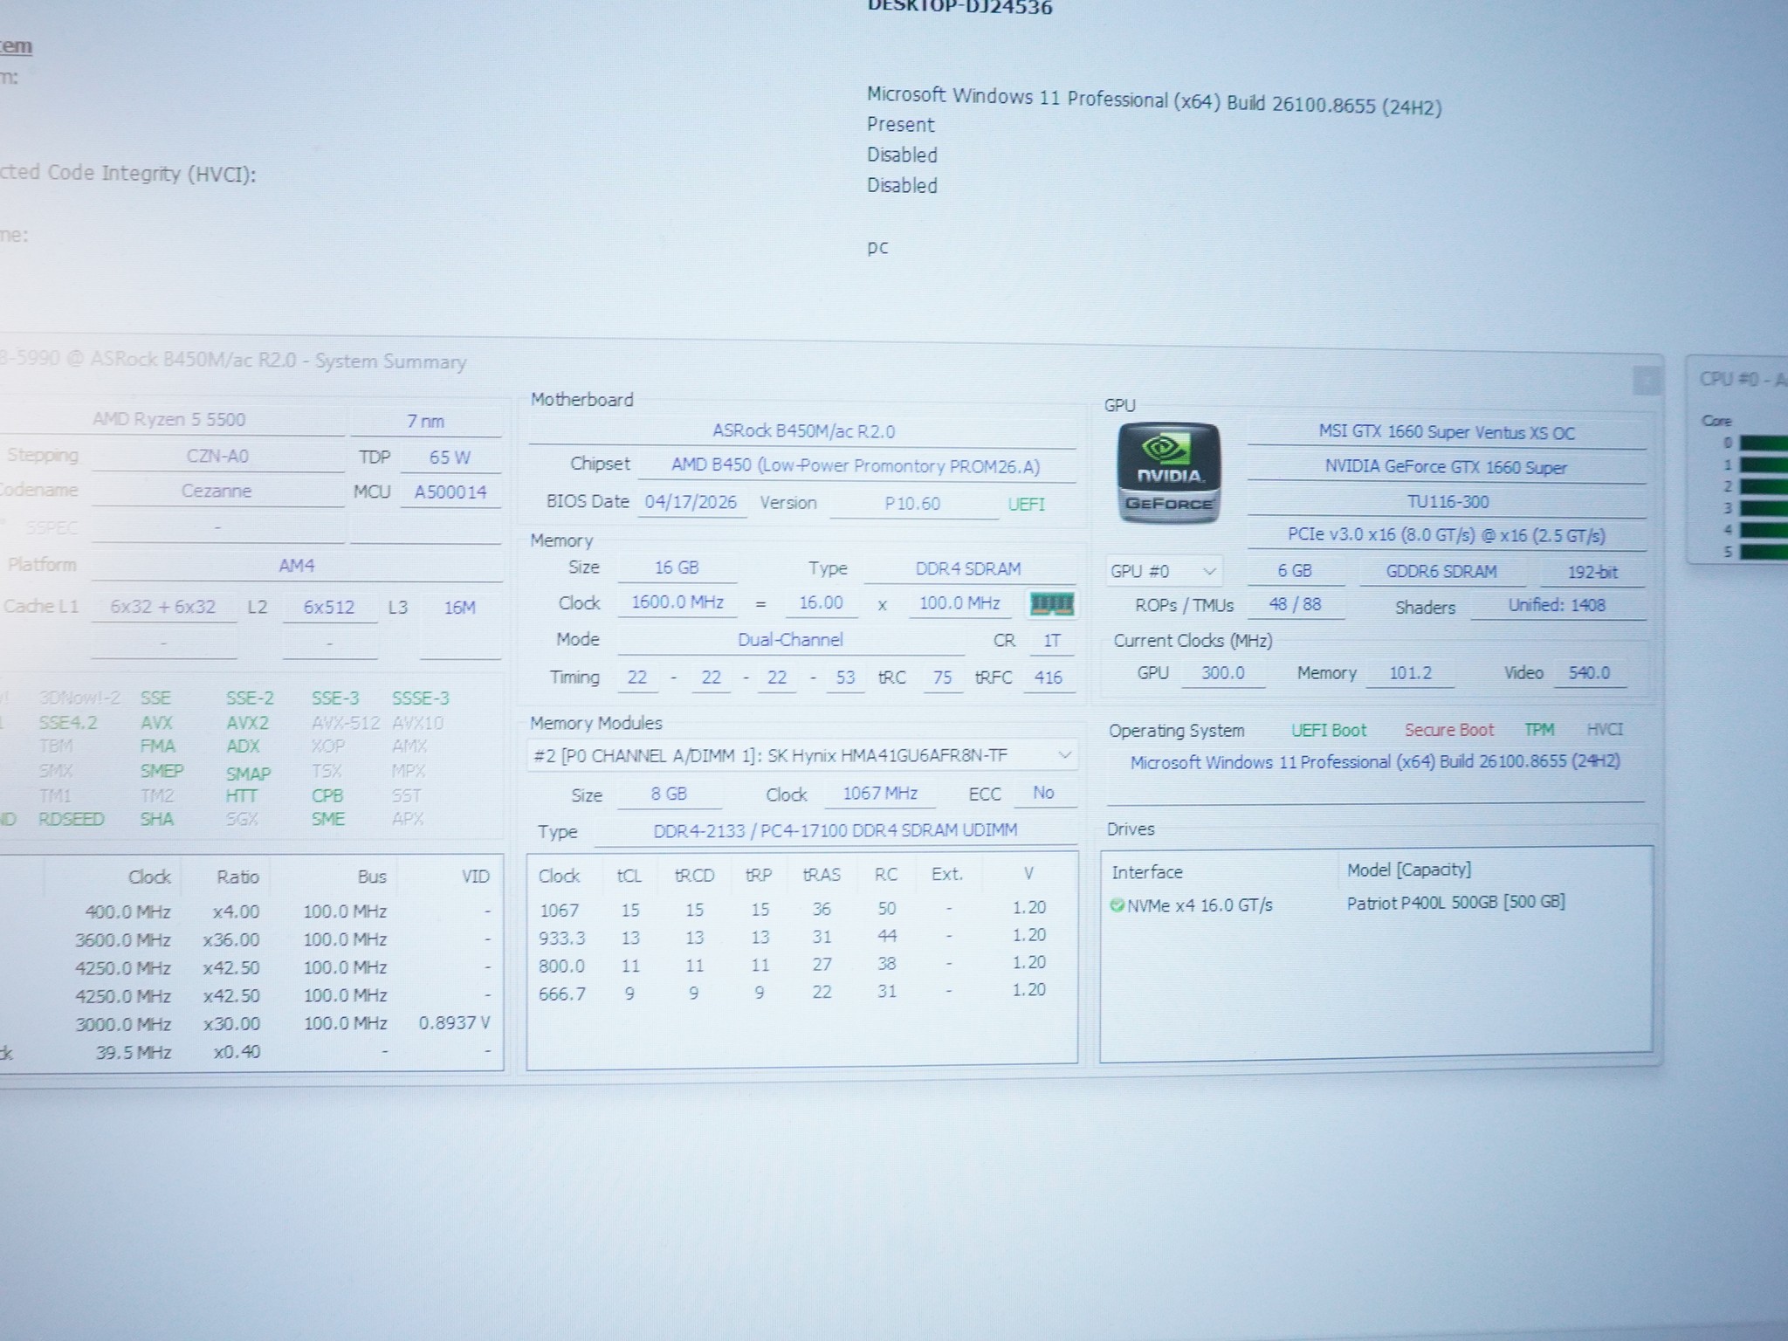
Task: Click the GPU memory clock 101.2 value
Action: click(x=1410, y=673)
